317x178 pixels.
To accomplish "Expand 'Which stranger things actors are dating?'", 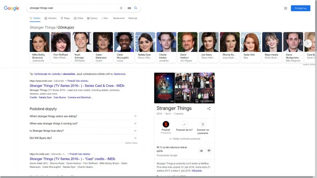I will [x=83, y=116].
